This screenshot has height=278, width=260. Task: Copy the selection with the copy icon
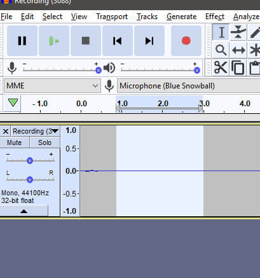pos(238,67)
